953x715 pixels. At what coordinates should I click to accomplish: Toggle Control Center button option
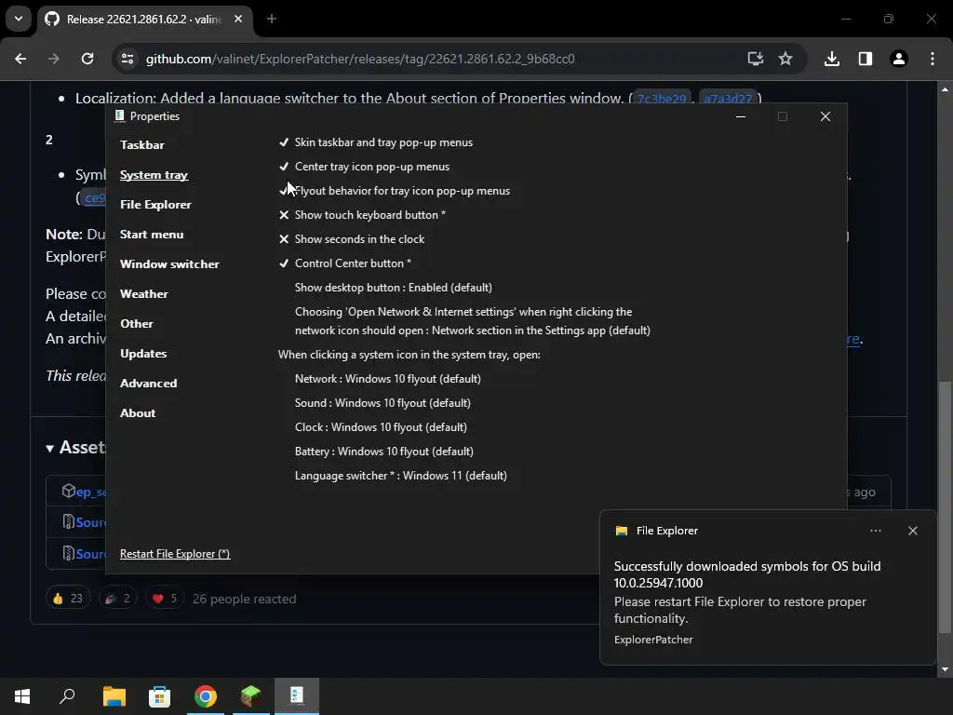click(x=344, y=263)
